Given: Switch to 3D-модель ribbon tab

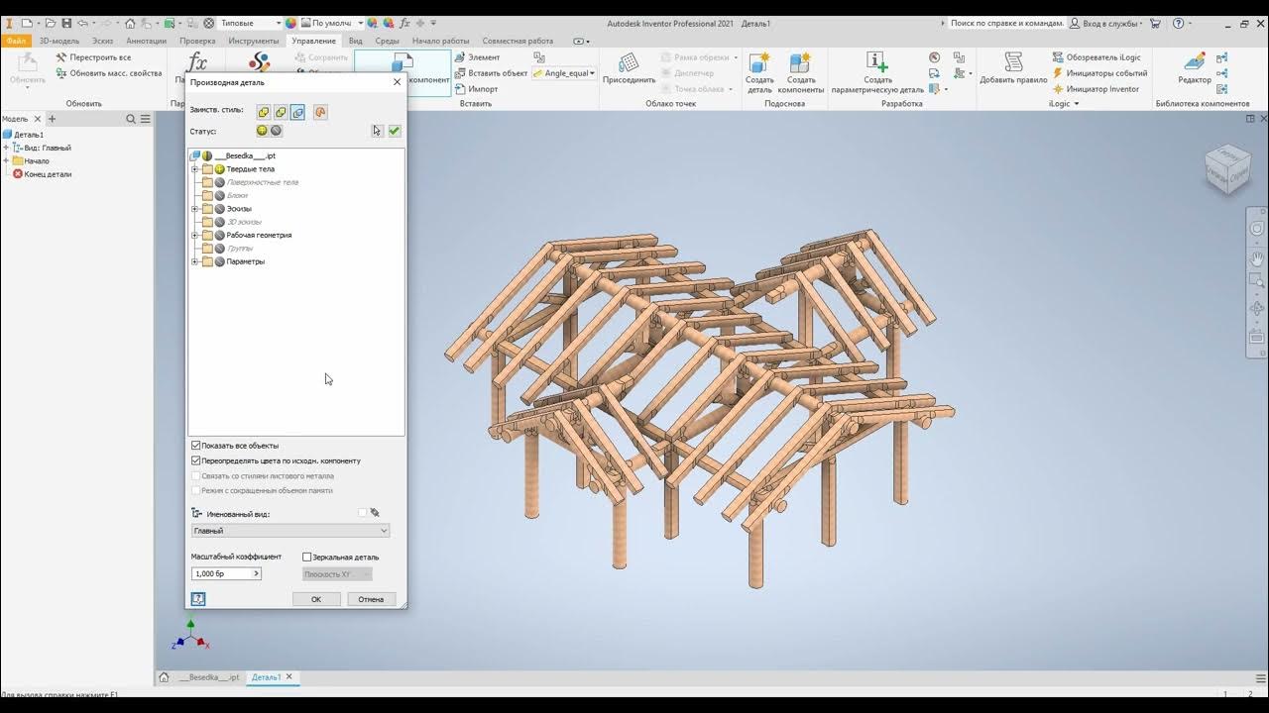Looking at the screenshot, I should (x=59, y=41).
